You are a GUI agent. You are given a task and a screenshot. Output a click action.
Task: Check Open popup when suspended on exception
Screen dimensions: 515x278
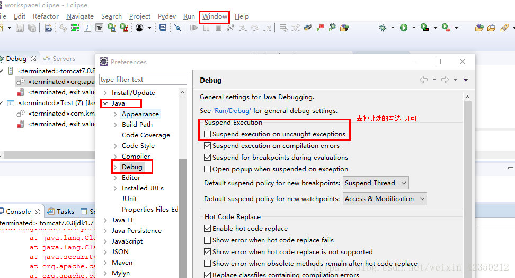(x=207, y=169)
